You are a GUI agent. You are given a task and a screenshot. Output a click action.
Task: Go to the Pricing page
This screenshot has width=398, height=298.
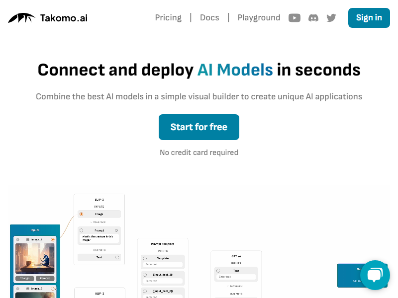pyautogui.click(x=168, y=18)
